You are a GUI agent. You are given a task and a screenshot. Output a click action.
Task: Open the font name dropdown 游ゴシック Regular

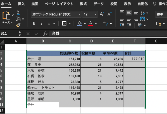point(56,14)
